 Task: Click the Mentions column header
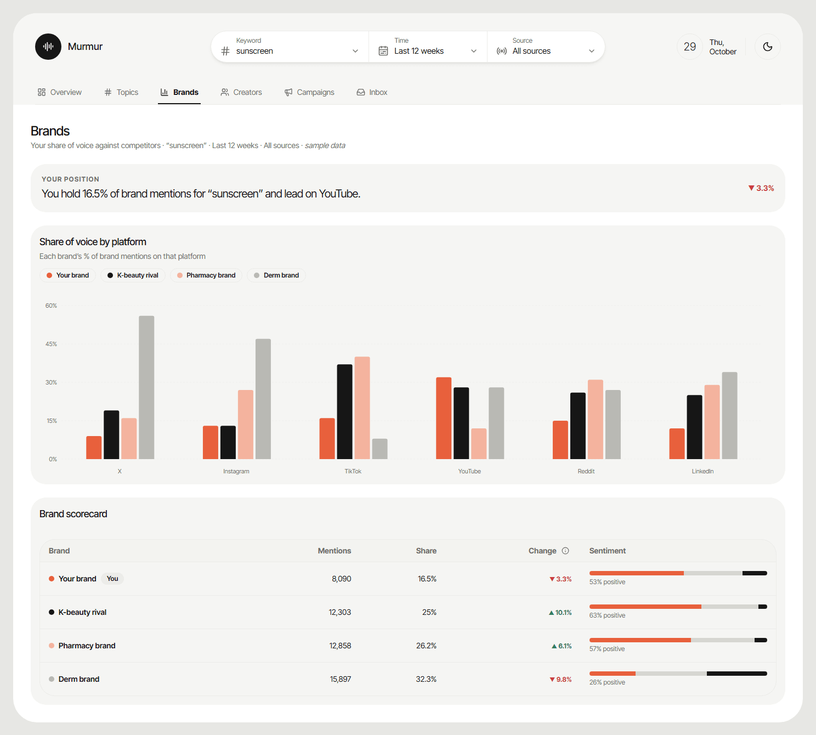coord(335,551)
